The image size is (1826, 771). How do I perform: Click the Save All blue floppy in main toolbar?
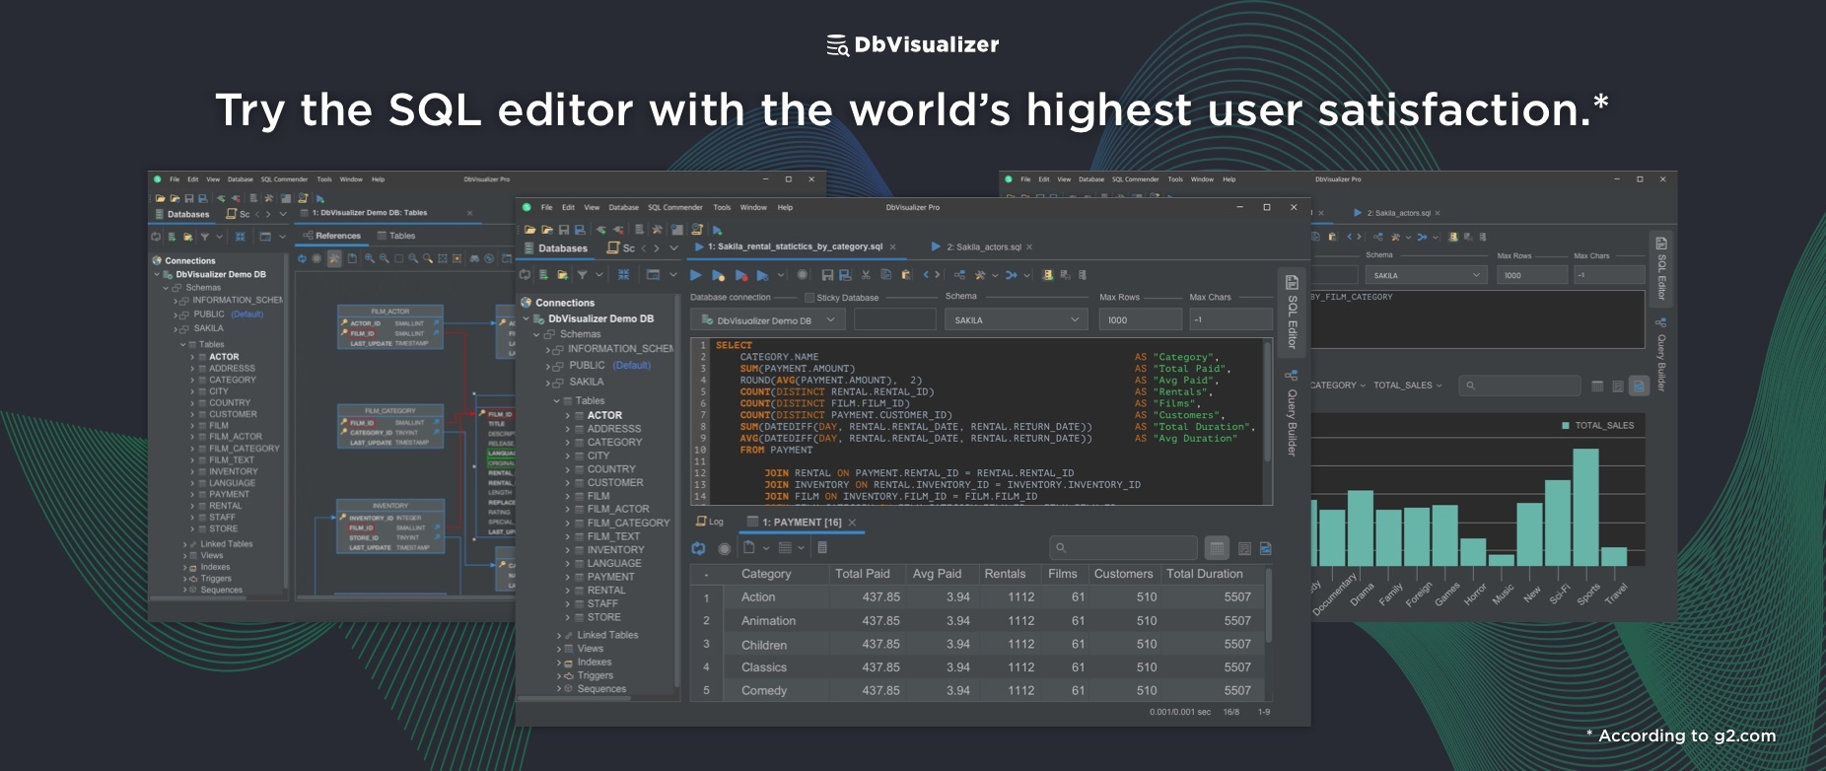click(x=581, y=230)
